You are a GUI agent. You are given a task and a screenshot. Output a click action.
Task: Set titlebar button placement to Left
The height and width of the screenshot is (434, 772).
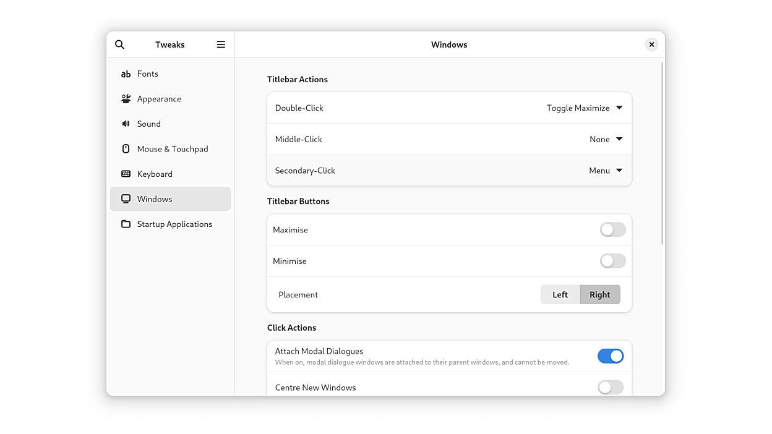[560, 295]
